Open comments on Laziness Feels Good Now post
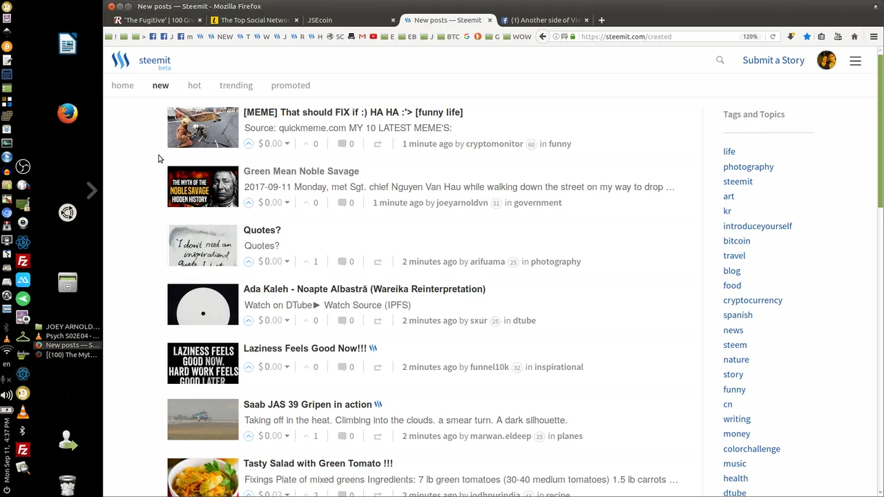This screenshot has width=884, height=497. pos(345,367)
